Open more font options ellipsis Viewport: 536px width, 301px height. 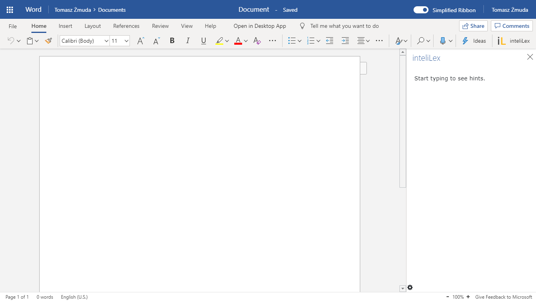click(273, 41)
